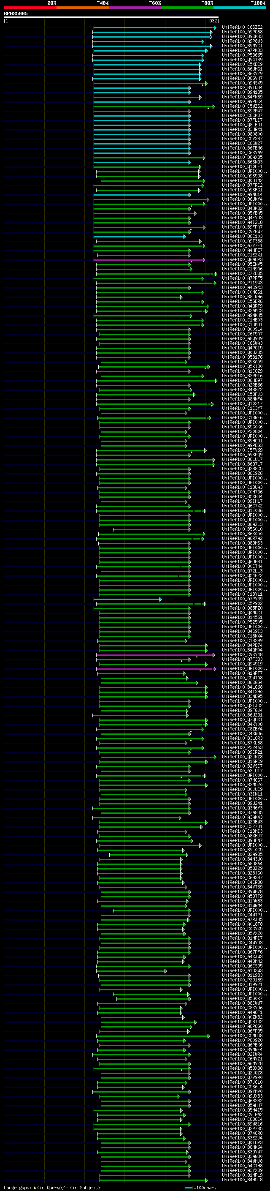This screenshot has height=1191, width=270.
Task: Click the red 20% identity legend segment
Action: [x=30, y=8]
